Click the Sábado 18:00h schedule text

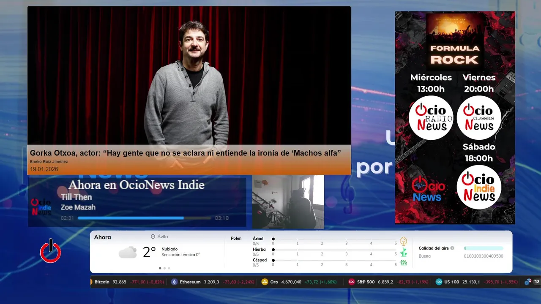point(478,152)
